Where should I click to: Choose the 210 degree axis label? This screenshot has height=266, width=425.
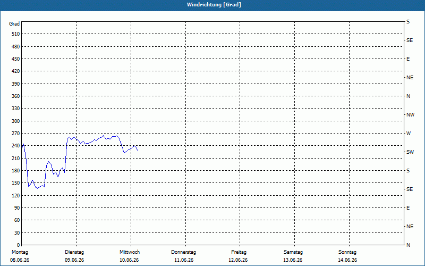pyautogui.click(x=16, y=158)
